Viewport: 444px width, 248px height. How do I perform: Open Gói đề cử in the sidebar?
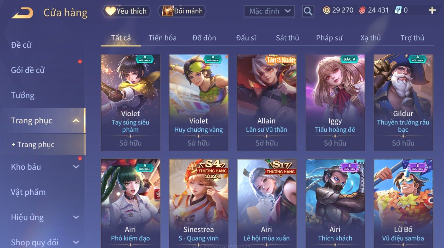(x=28, y=70)
